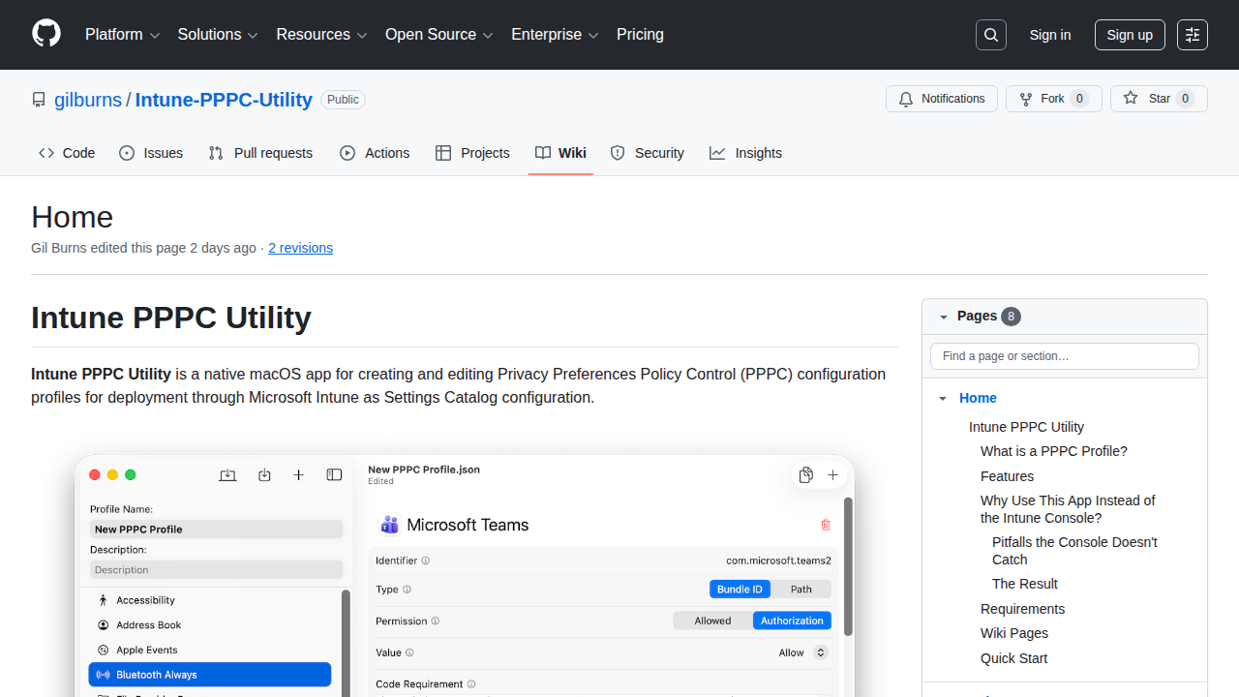Open the Home wiki page link
The width and height of the screenshot is (1239, 697).
coord(978,398)
